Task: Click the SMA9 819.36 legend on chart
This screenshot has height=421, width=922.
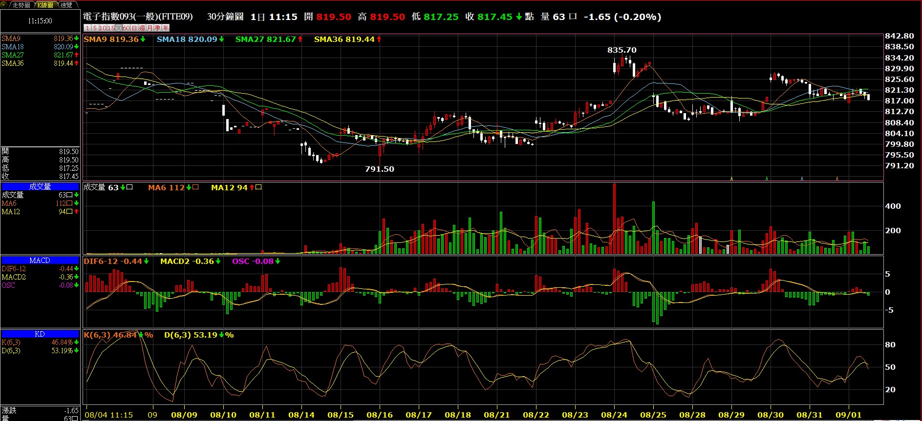Action: pos(115,40)
